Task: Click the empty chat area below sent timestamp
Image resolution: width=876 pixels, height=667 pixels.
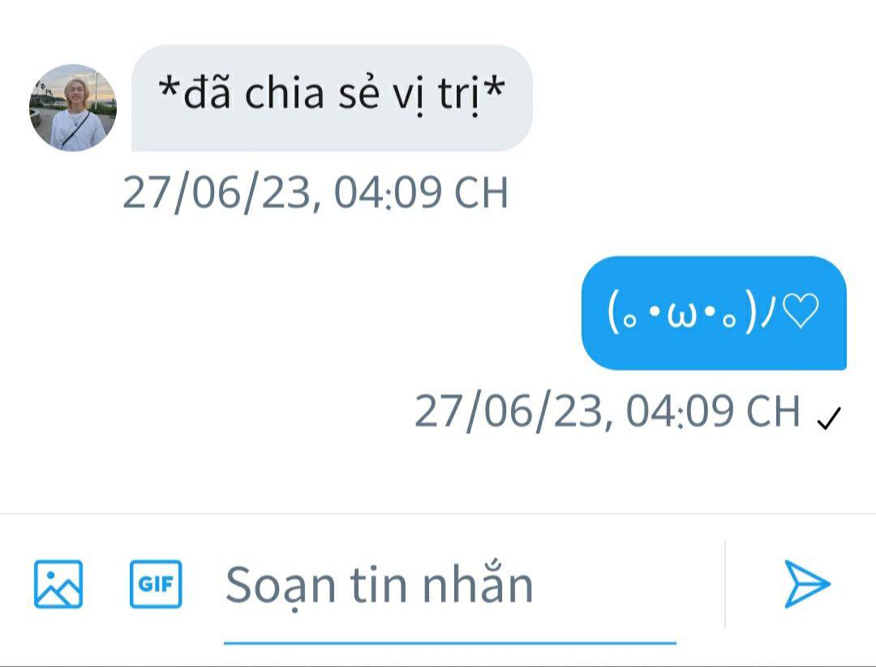Action: (x=438, y=473)
